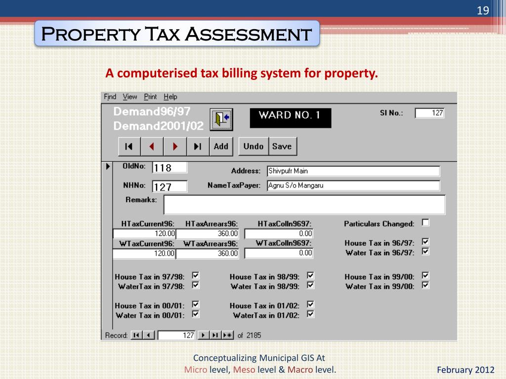This screenshot has width=506, height=379.
Task: Click the empty Remarks text box
Action: 304,205
